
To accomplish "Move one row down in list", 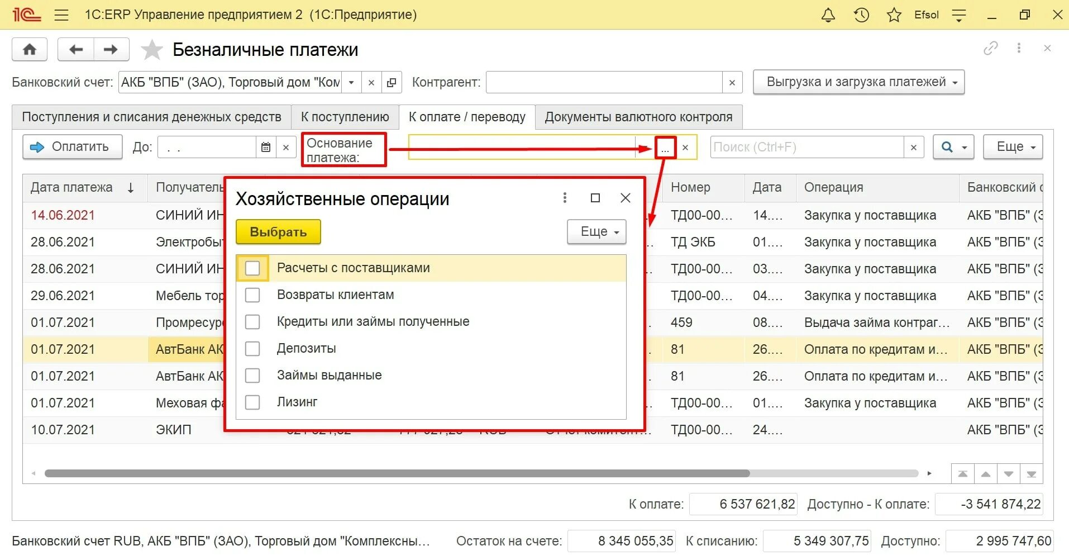I will click(1009, 474).
